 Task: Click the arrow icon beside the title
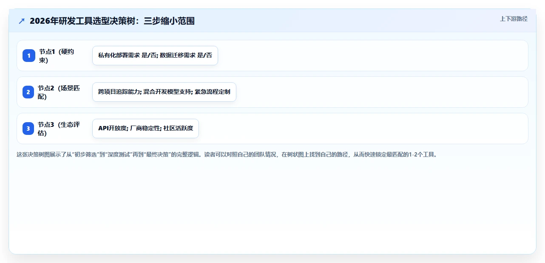click(22, 21)
